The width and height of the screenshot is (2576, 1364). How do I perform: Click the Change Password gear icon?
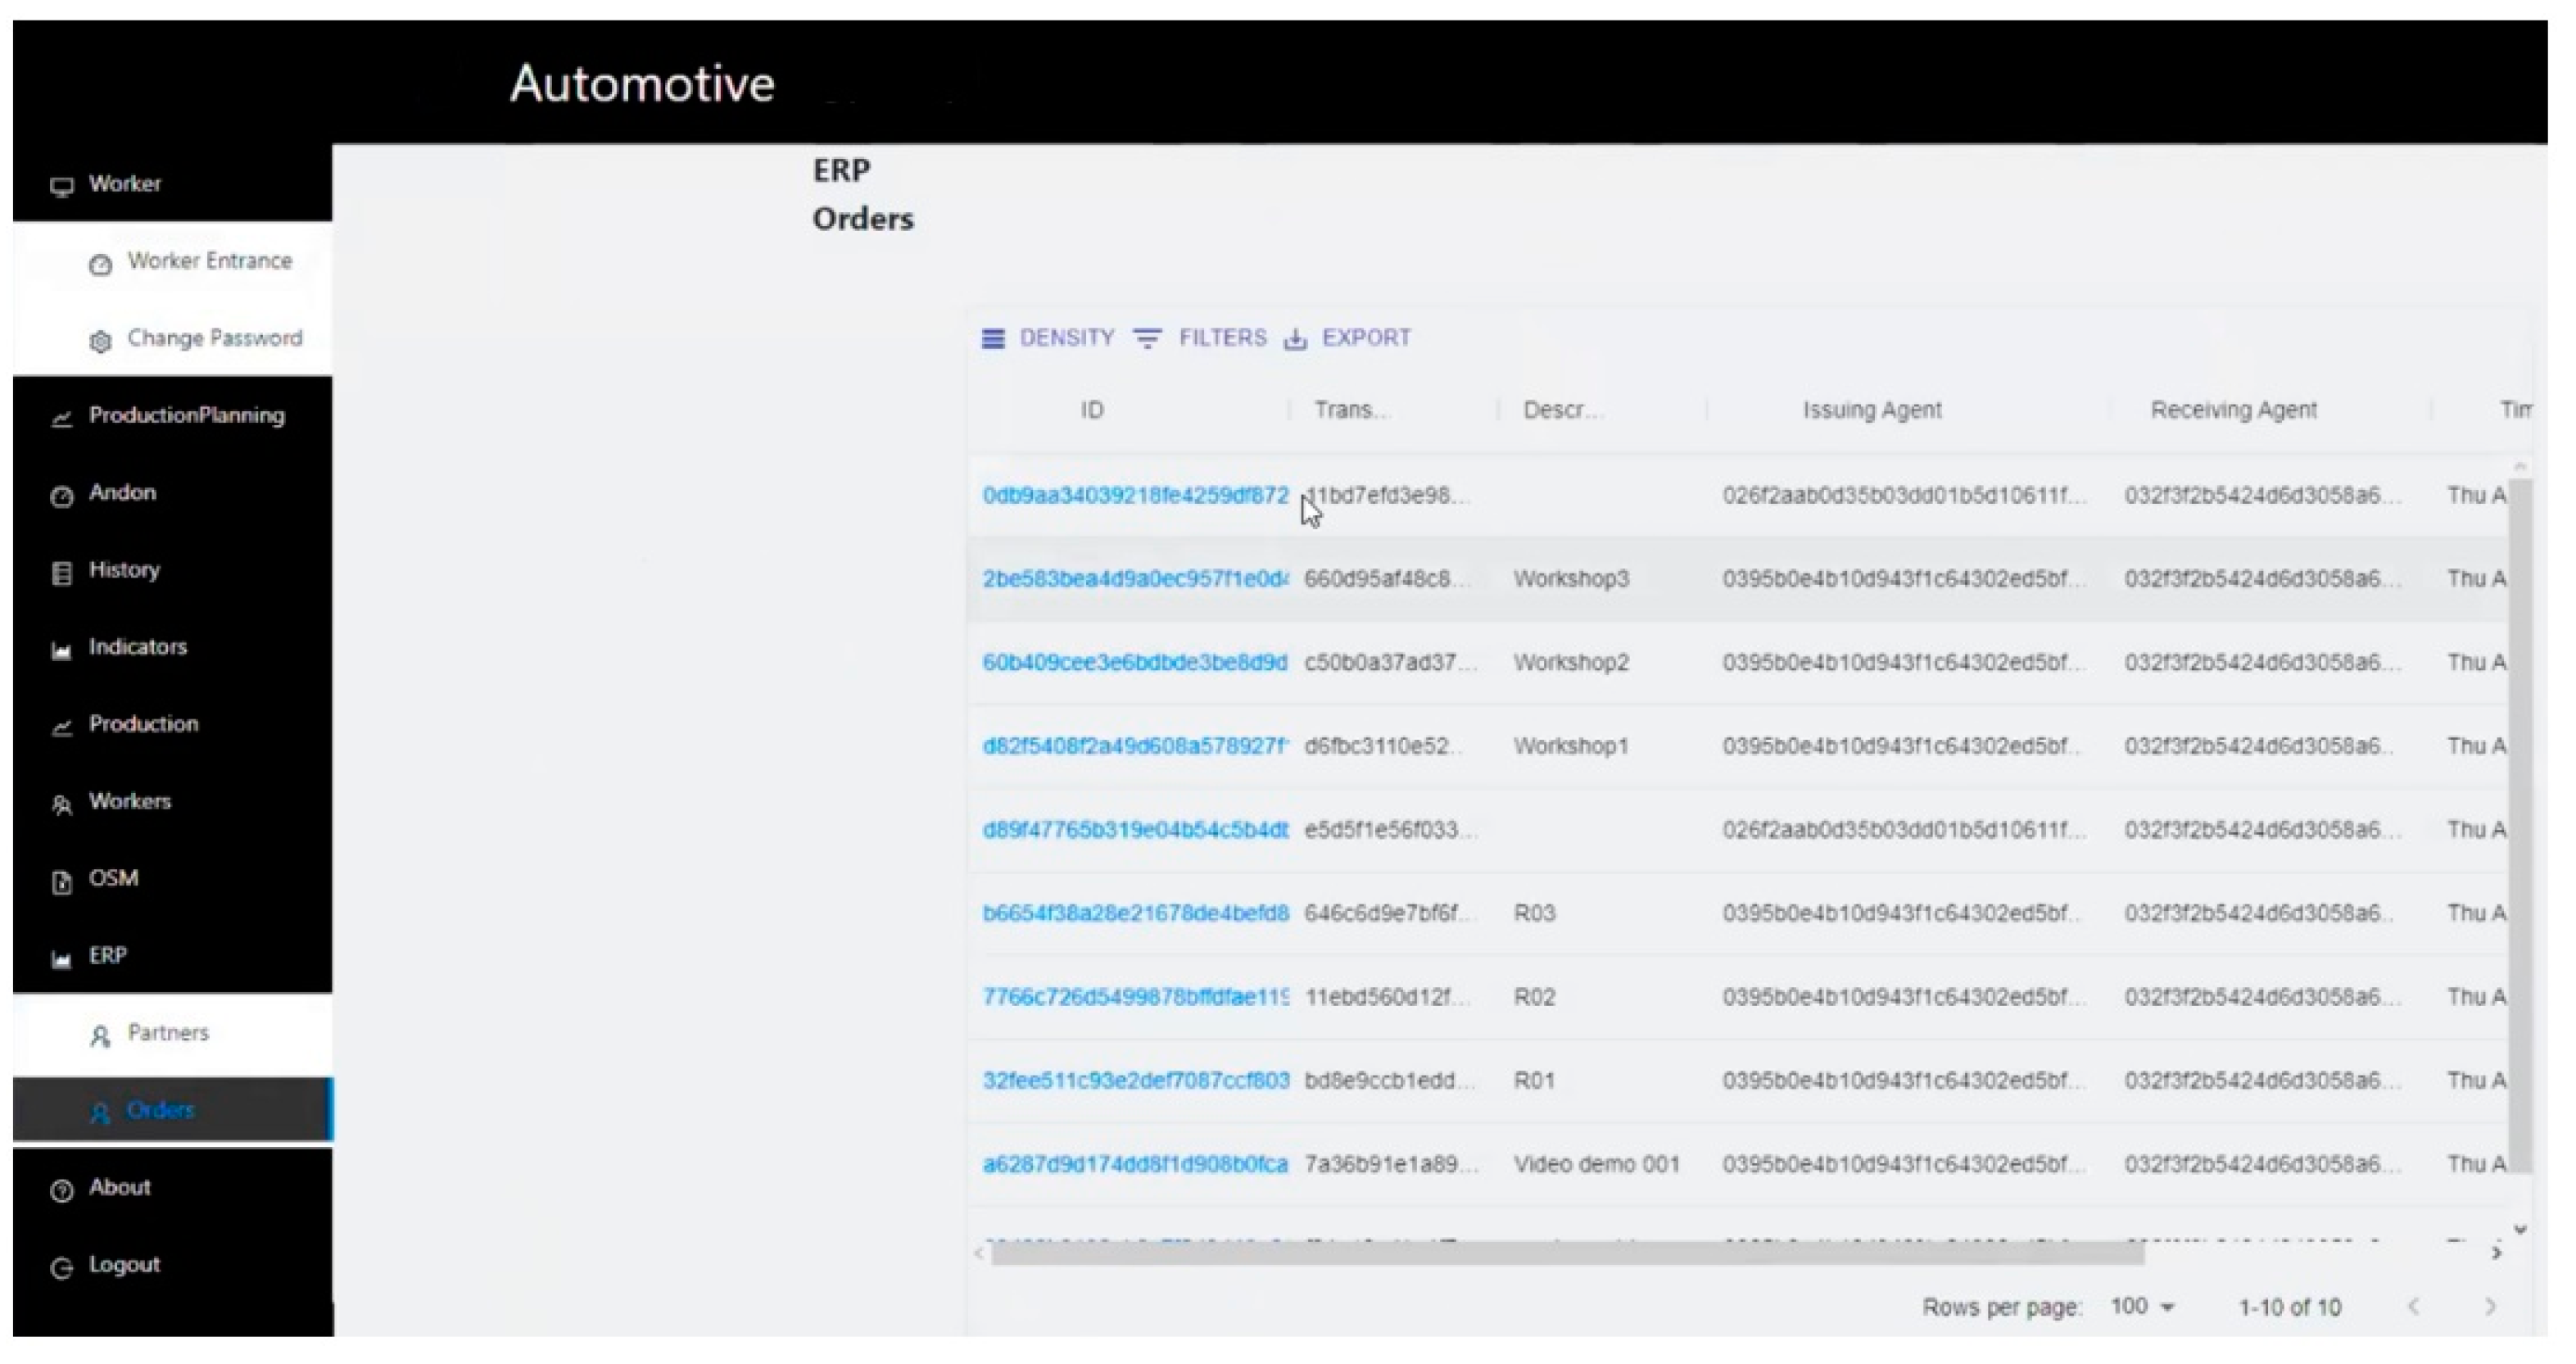pyautogui.click(x=100, y=342)
